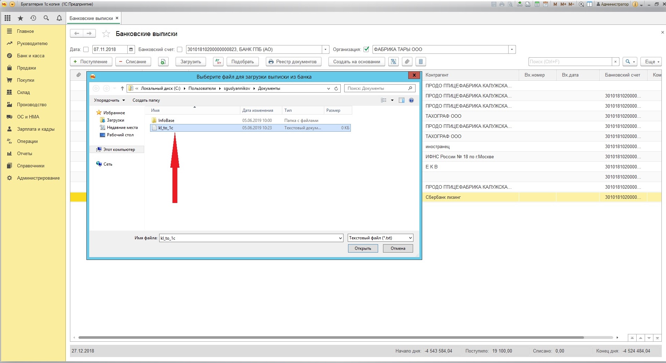Screen dimensions: 666x363
Task: Open the view mode dropdown arrow in dialog
Action: coord(392,100)
